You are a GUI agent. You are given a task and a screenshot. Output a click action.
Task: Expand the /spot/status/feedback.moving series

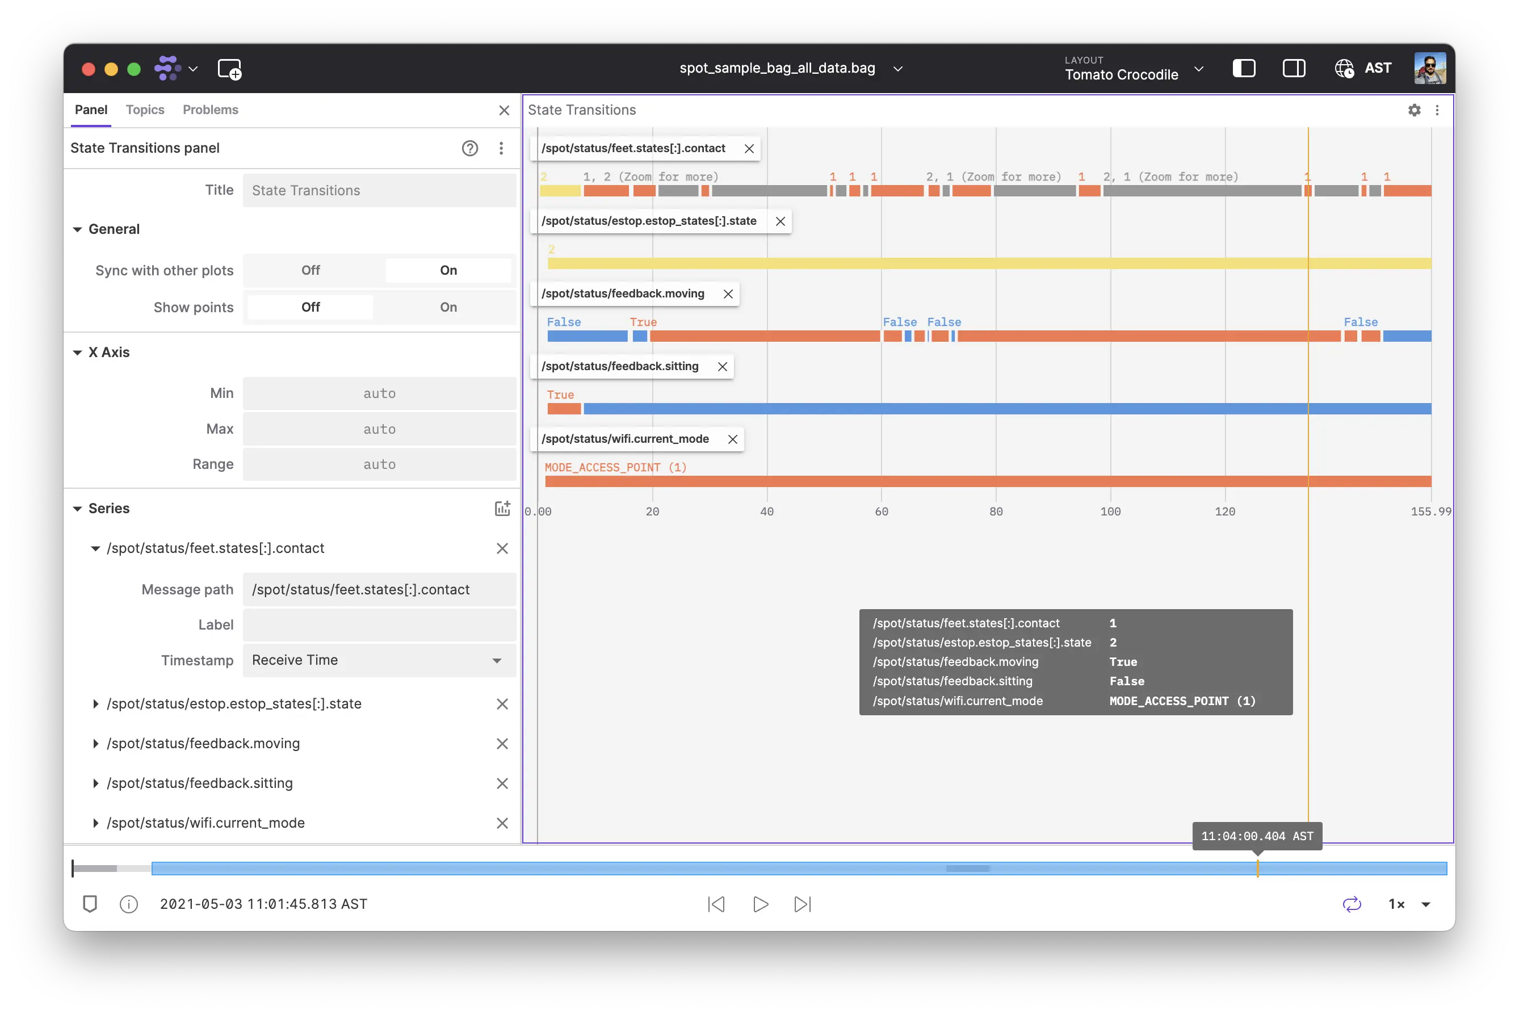[x=96, y=744]
